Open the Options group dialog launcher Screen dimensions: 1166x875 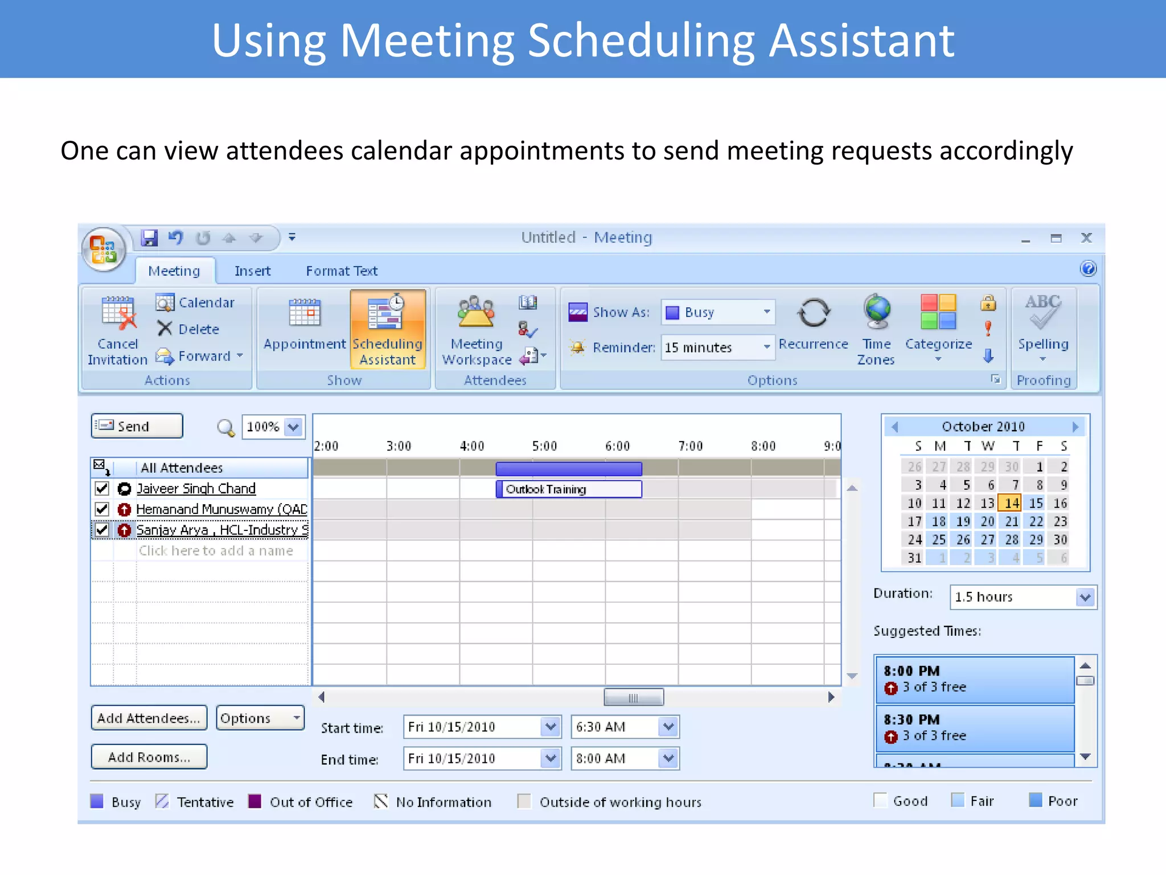[x=996, y=379]
